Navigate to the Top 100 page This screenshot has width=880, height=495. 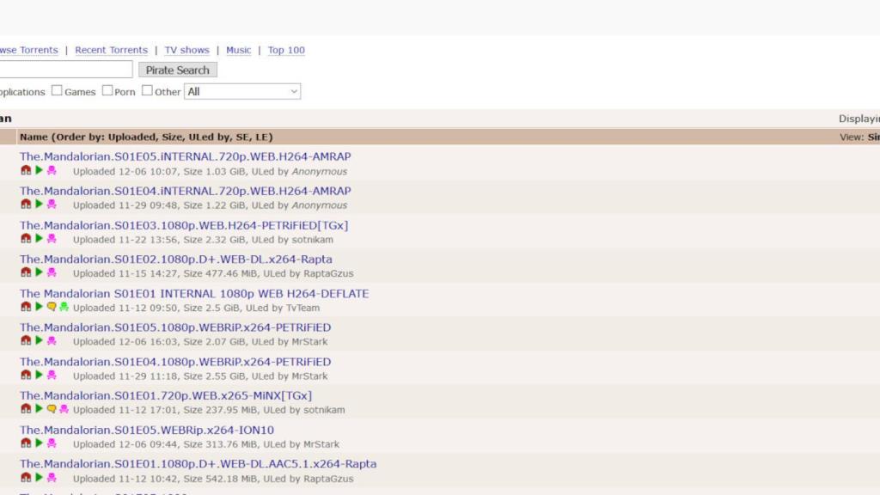286,50
